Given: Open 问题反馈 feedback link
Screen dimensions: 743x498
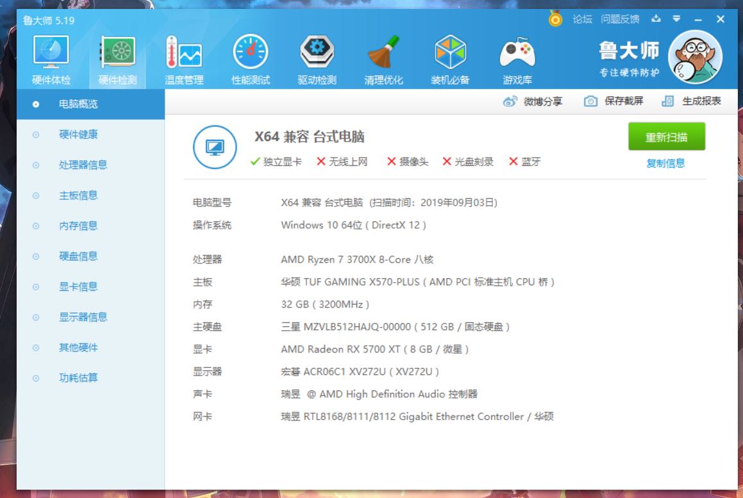Looking at the screenshot, I should (620, 19).
